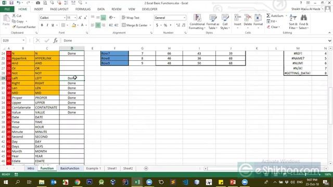Toggle Italic formatting
Screen dimensions: 333x187
pyautogui.click(x=47, y=25)
